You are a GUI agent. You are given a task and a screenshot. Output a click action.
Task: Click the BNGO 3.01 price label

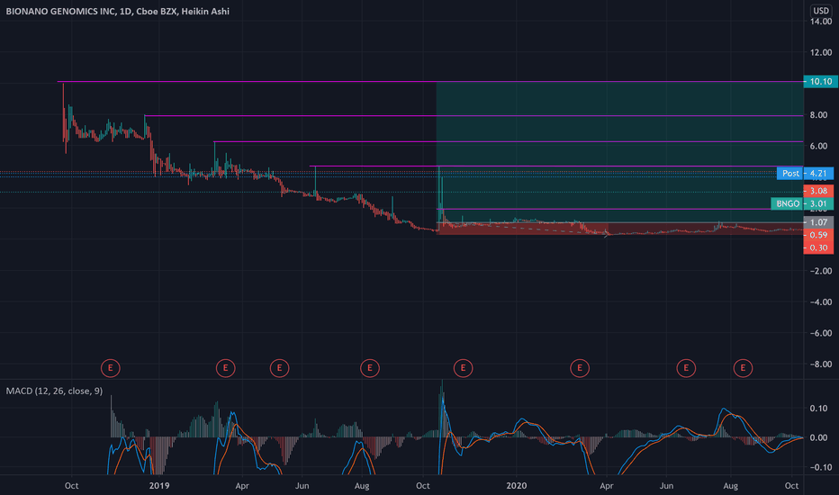click(x=802, y=204)
